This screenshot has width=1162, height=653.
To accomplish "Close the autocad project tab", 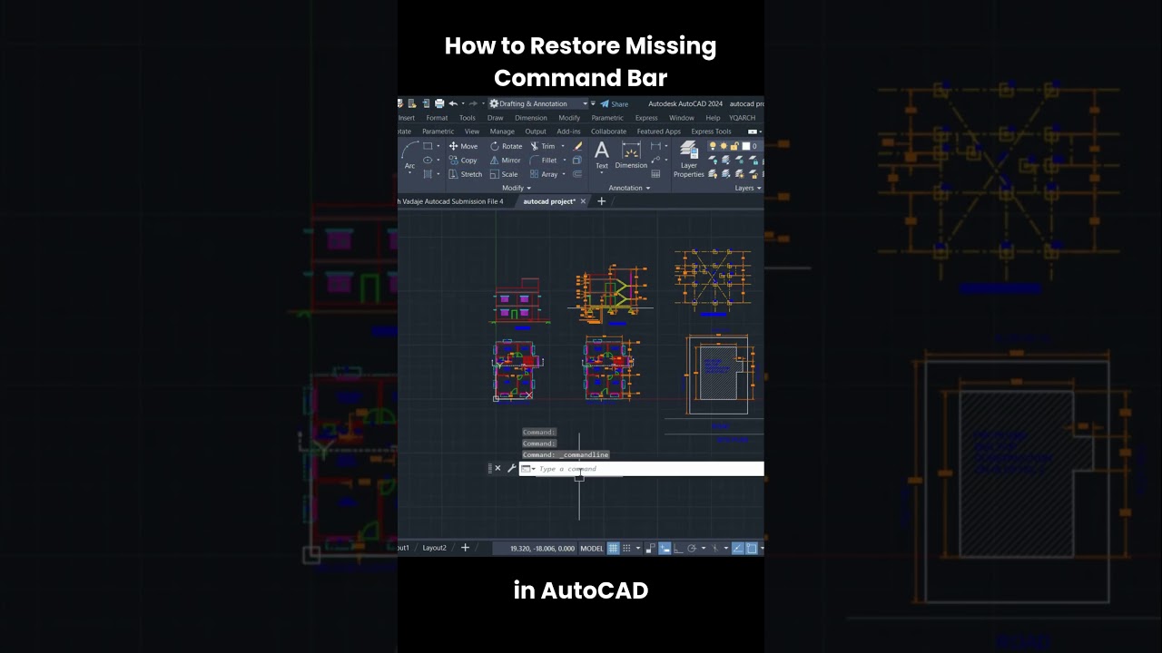I will point(583,201).
